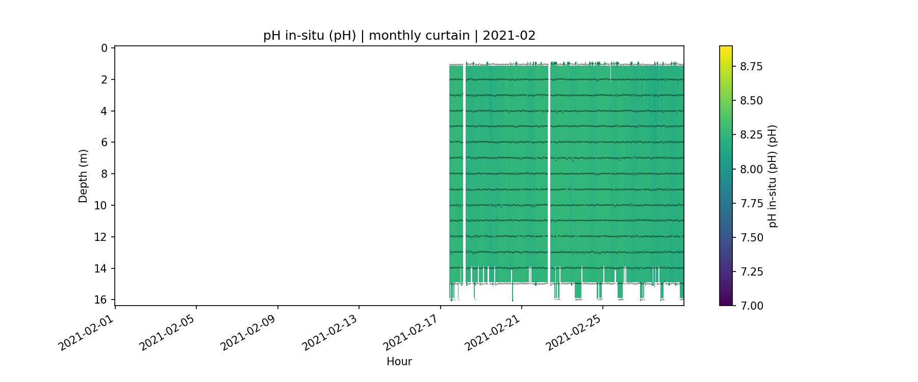
Task: Click the depth tick label 0
Action: tap(104, 48)
